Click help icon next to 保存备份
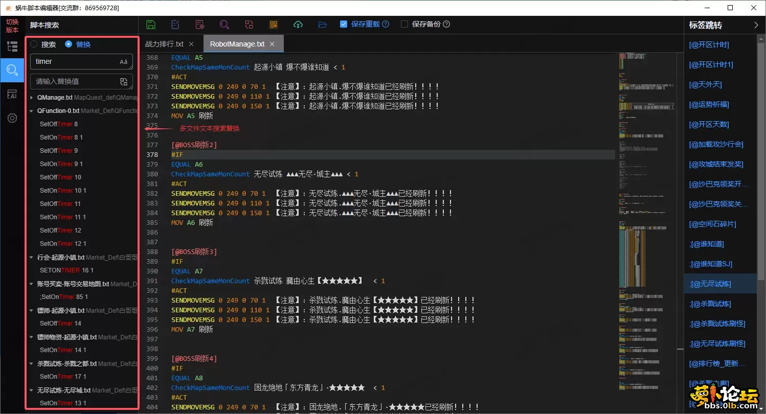766x414 pixels. click(x=446, y=24)
